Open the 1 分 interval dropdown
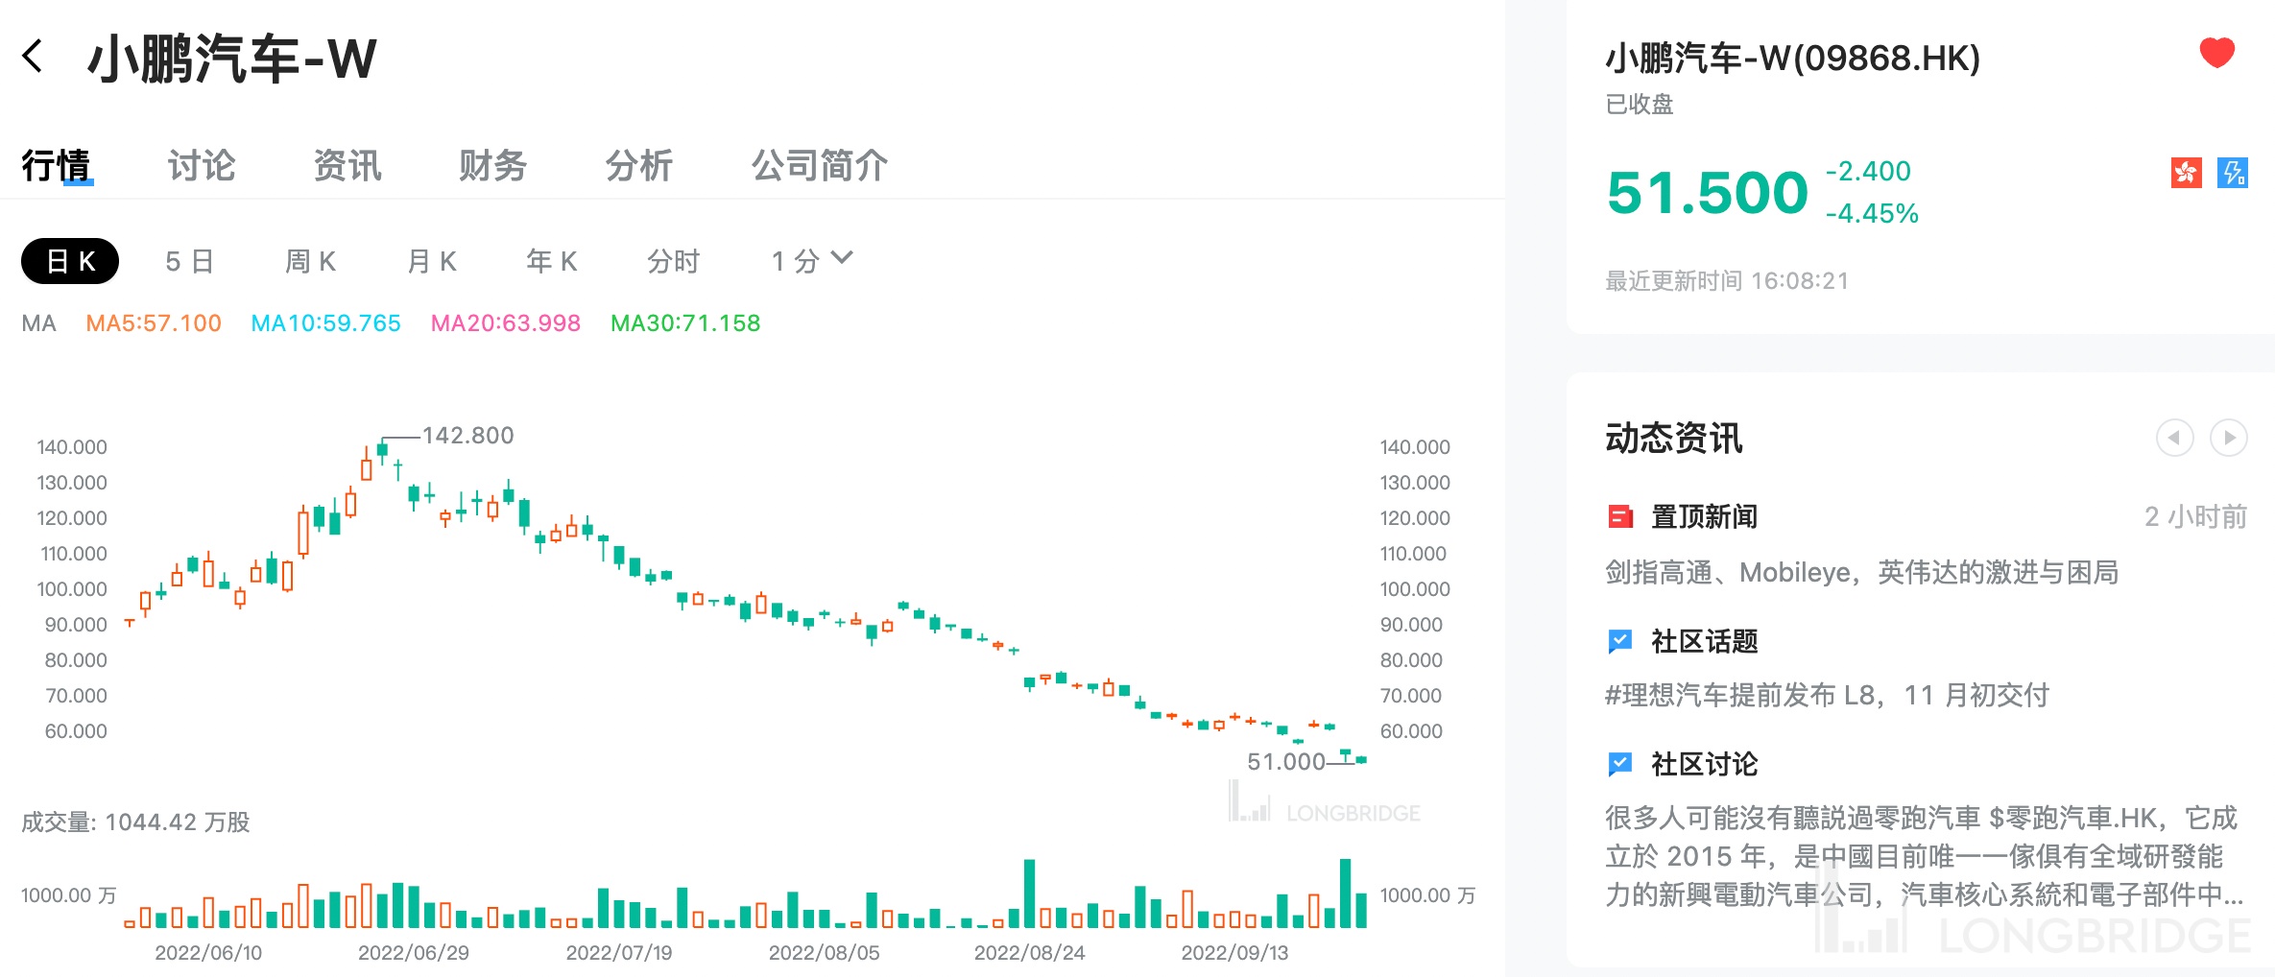The height and width of the screenshot is (977, 2275). point(812,260)
